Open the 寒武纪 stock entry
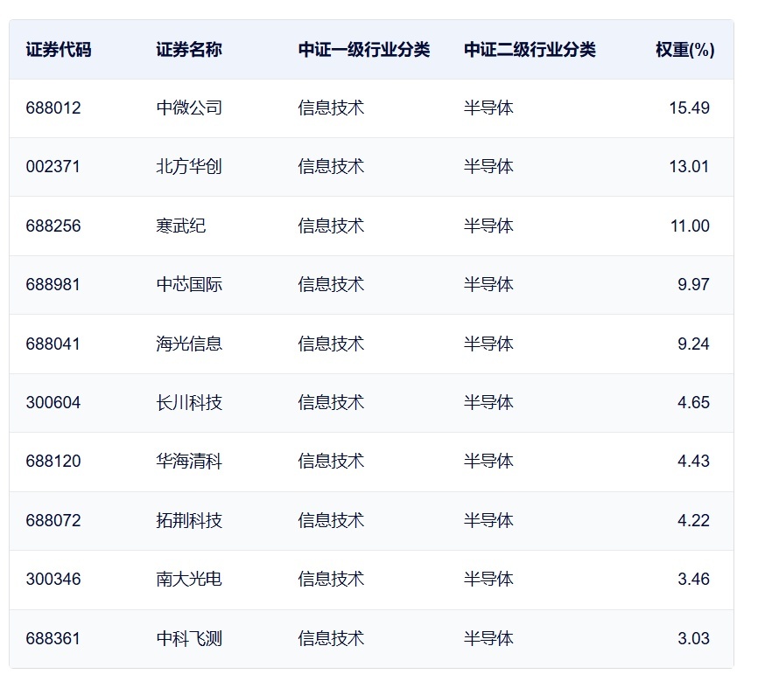This screenshot has width=765, height=674. 181,226
